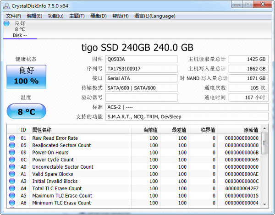Click status orb for Uncorrectable Sector Count
The width and height of the screenshot is (275, 215).
[x=12, y=167]
